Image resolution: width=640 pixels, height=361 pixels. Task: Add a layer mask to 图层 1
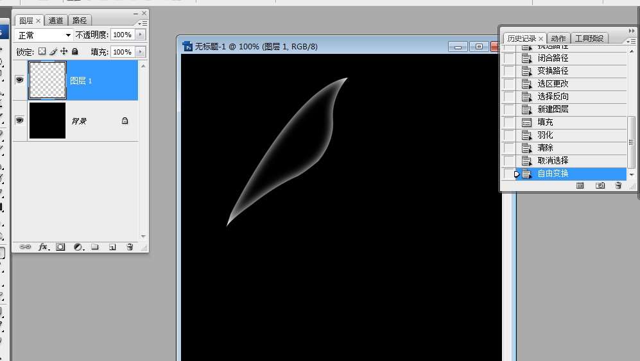60,247
